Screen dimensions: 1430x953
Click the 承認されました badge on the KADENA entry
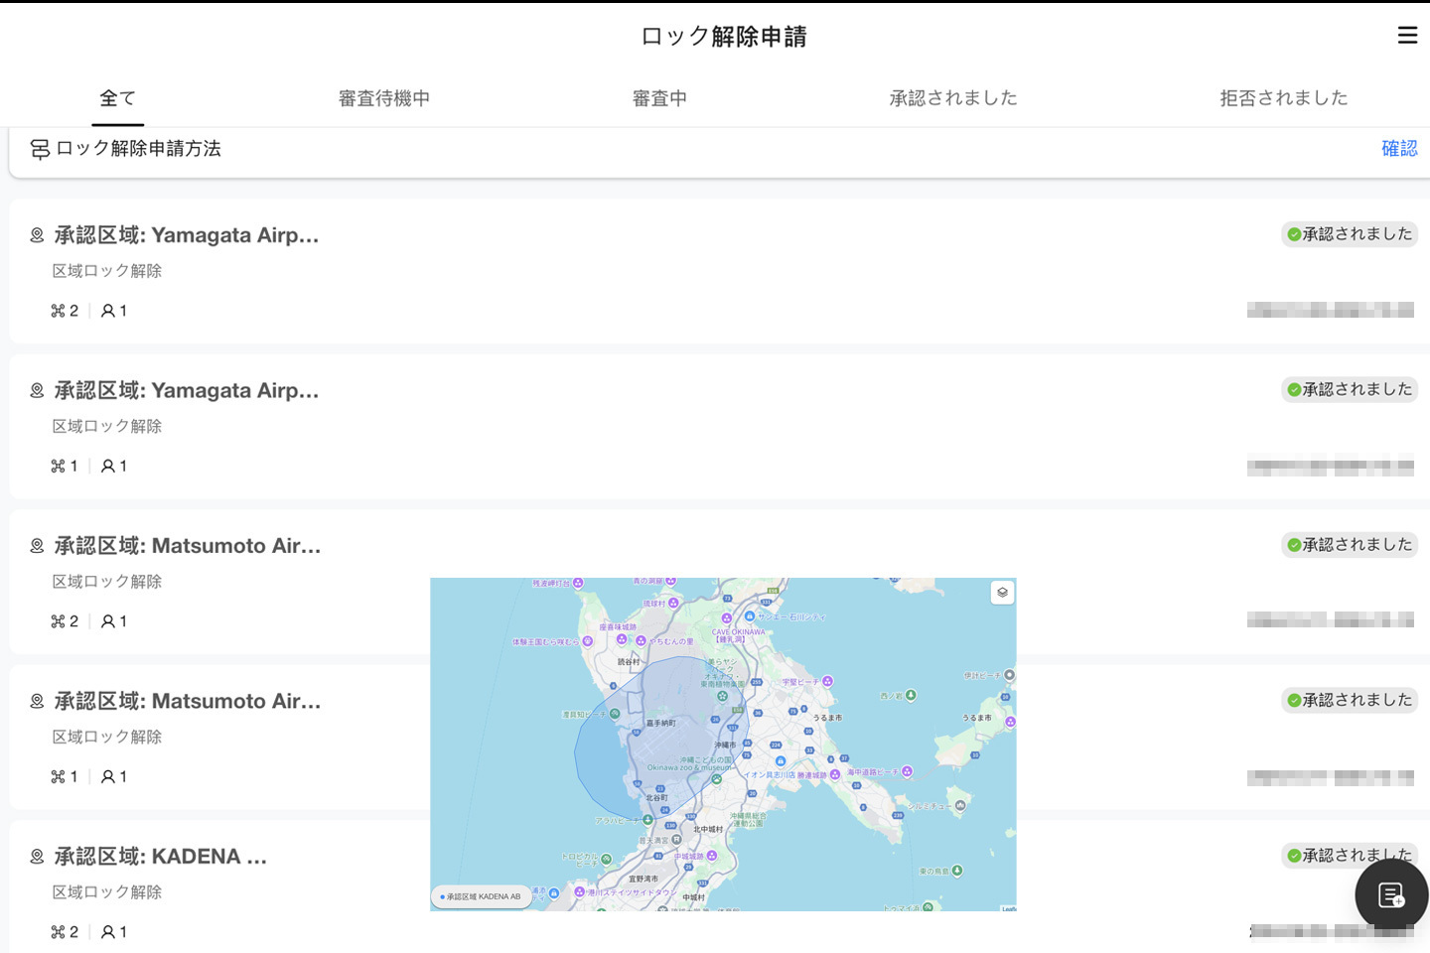(x=1349, y=855)
